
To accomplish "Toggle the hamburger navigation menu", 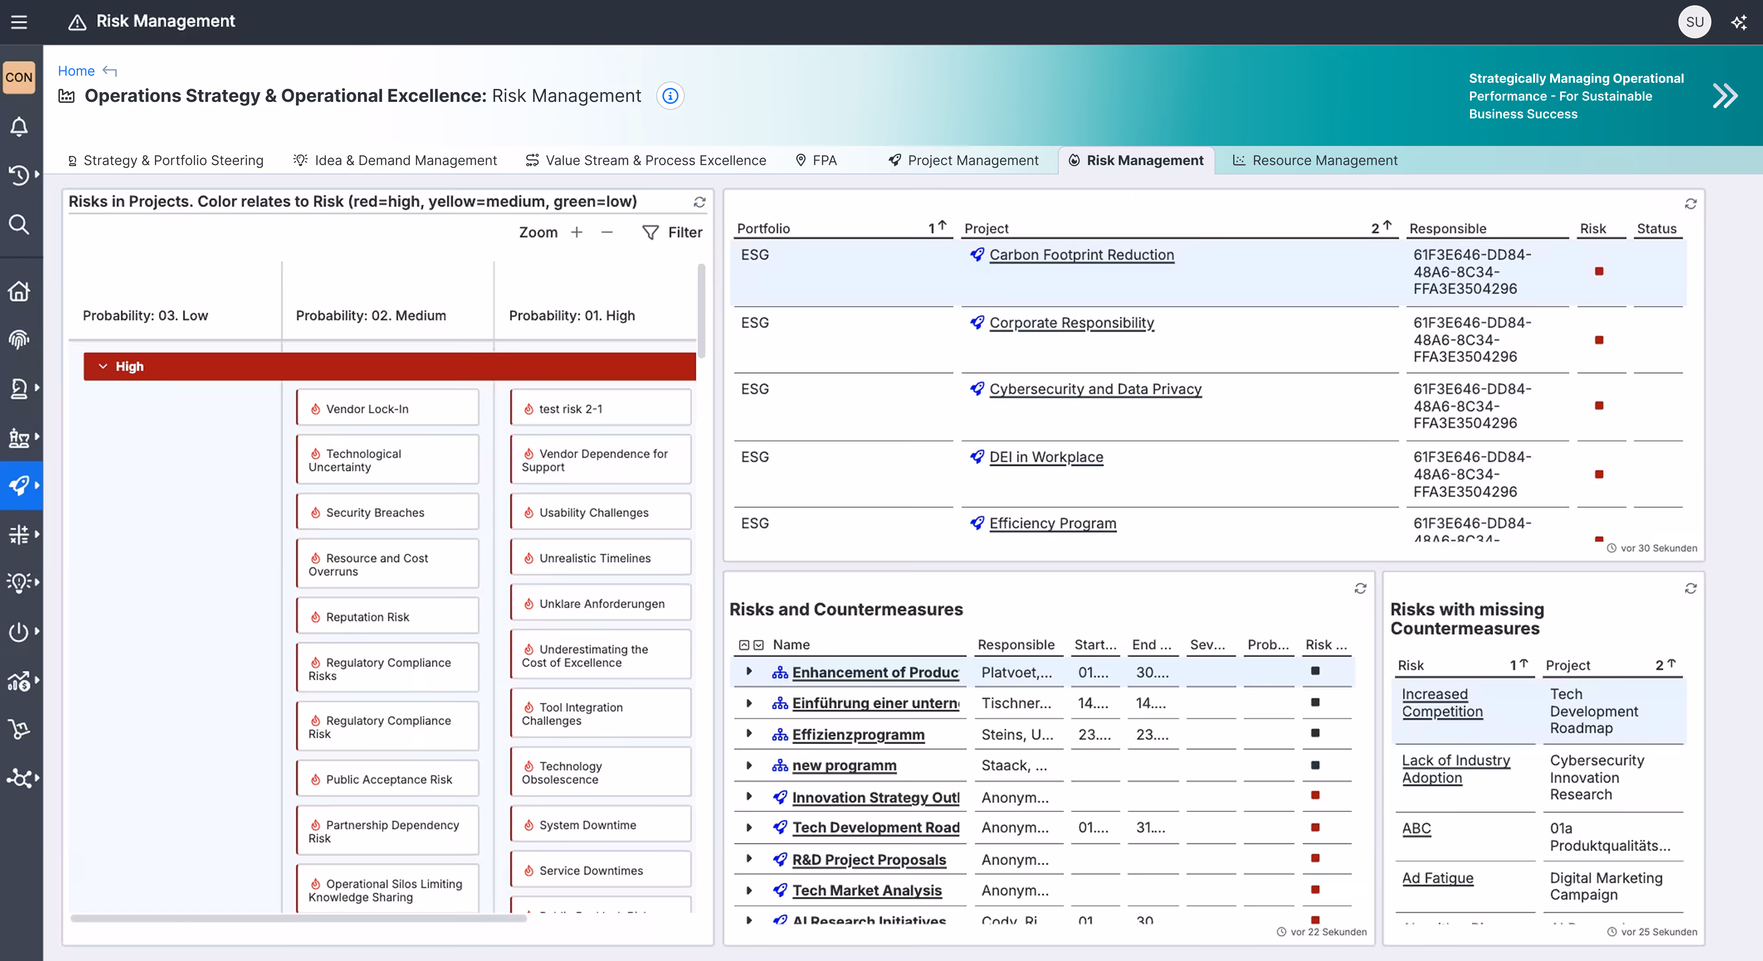I will [19, 22].
